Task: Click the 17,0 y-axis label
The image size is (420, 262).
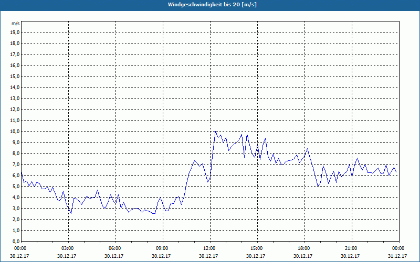Action: (x=15, y=54)
